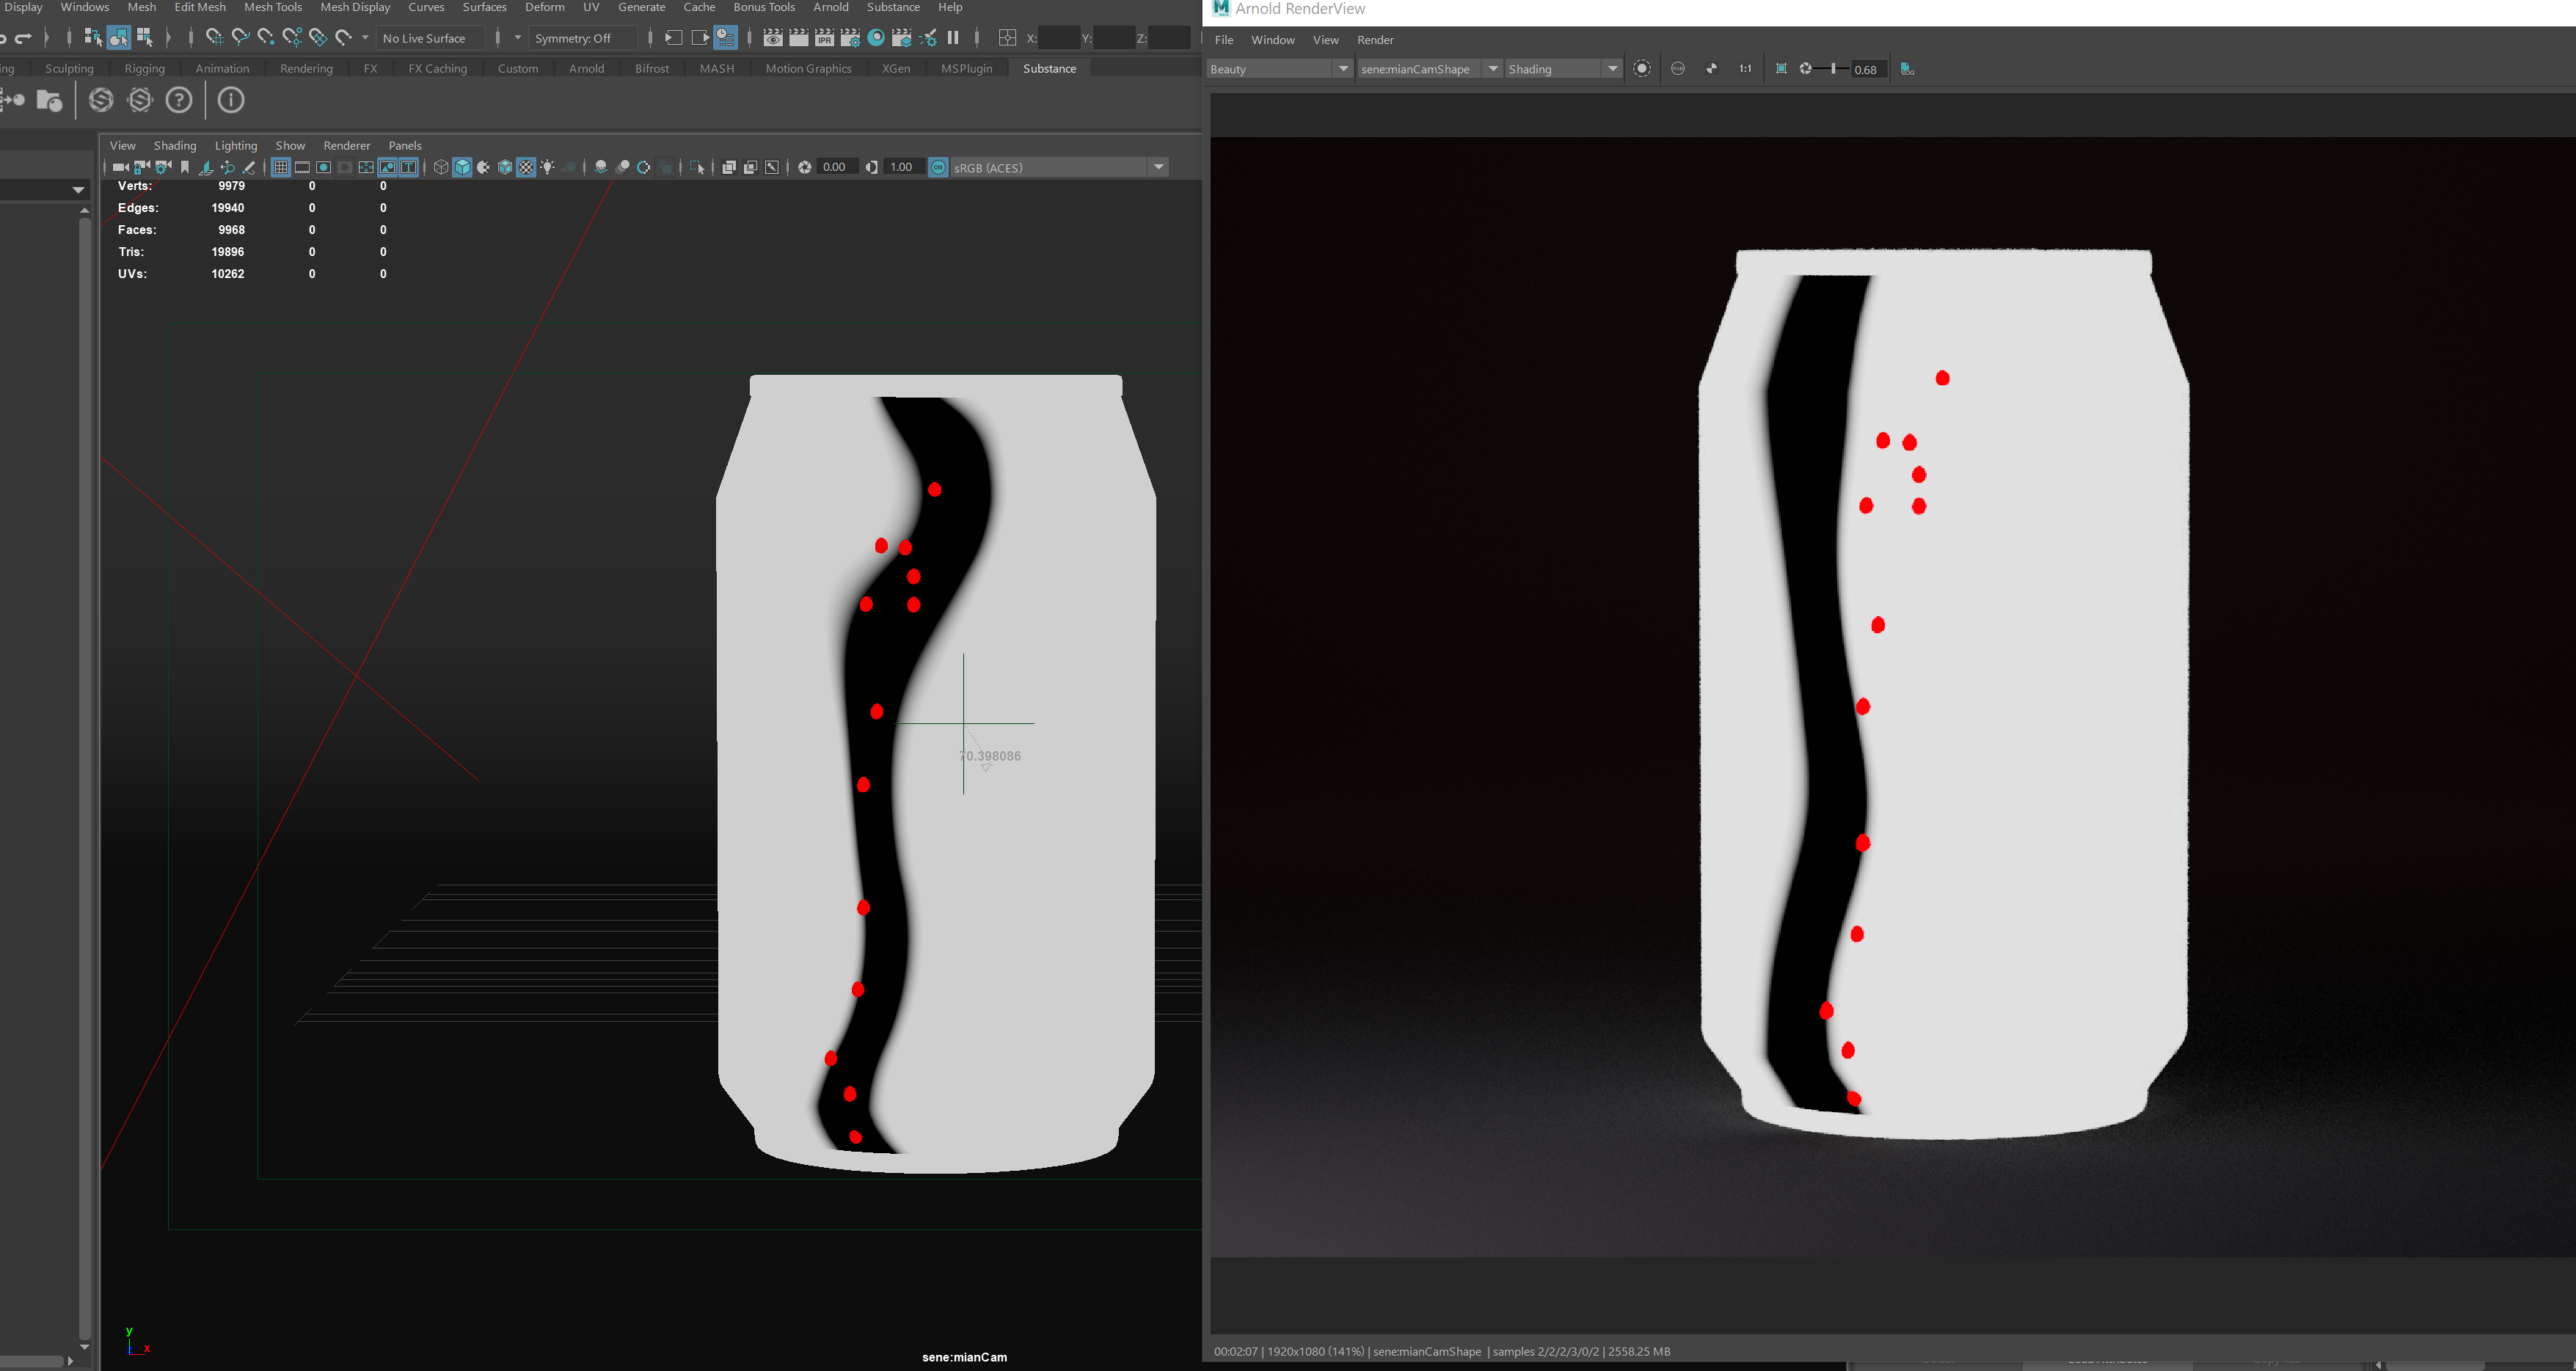The width and height of the screenshot is (2576, 1371).
Task: Toggle snap to projected center icon
Action: [292, 38]
